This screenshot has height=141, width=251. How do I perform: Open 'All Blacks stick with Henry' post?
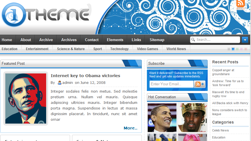point(230,103)
